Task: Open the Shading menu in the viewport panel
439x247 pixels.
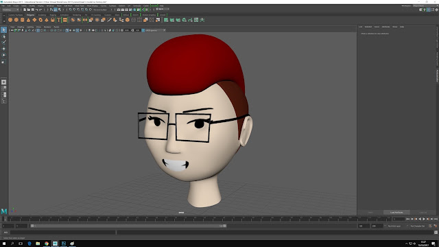Action: click(x=21, y=27)
